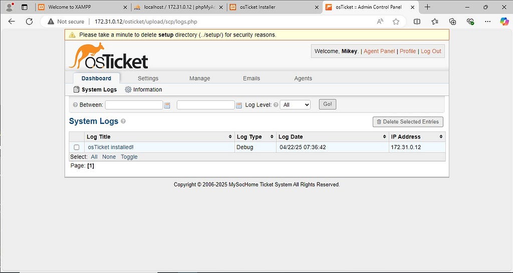Click help icon beside Between label
The width and height of the screenshot is (513, 273).
click(75, 105)
